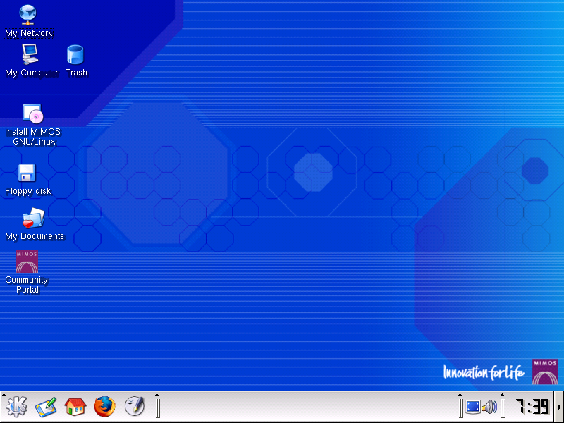This screenshot has width=564, height=423.
Task: Open the My Network desktop icon
Action: 27,15
